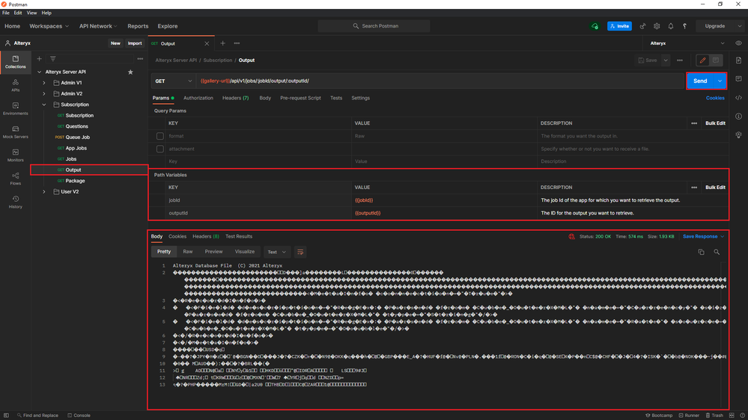
Task: Switch to the Visualize response view
Action: pyautogui.click(x=244, y=251)
